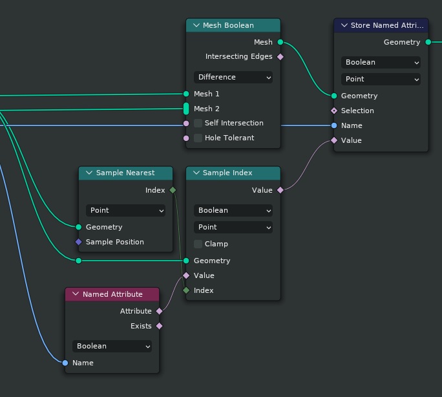Click the Sample Position input socket

pos(79,242)
